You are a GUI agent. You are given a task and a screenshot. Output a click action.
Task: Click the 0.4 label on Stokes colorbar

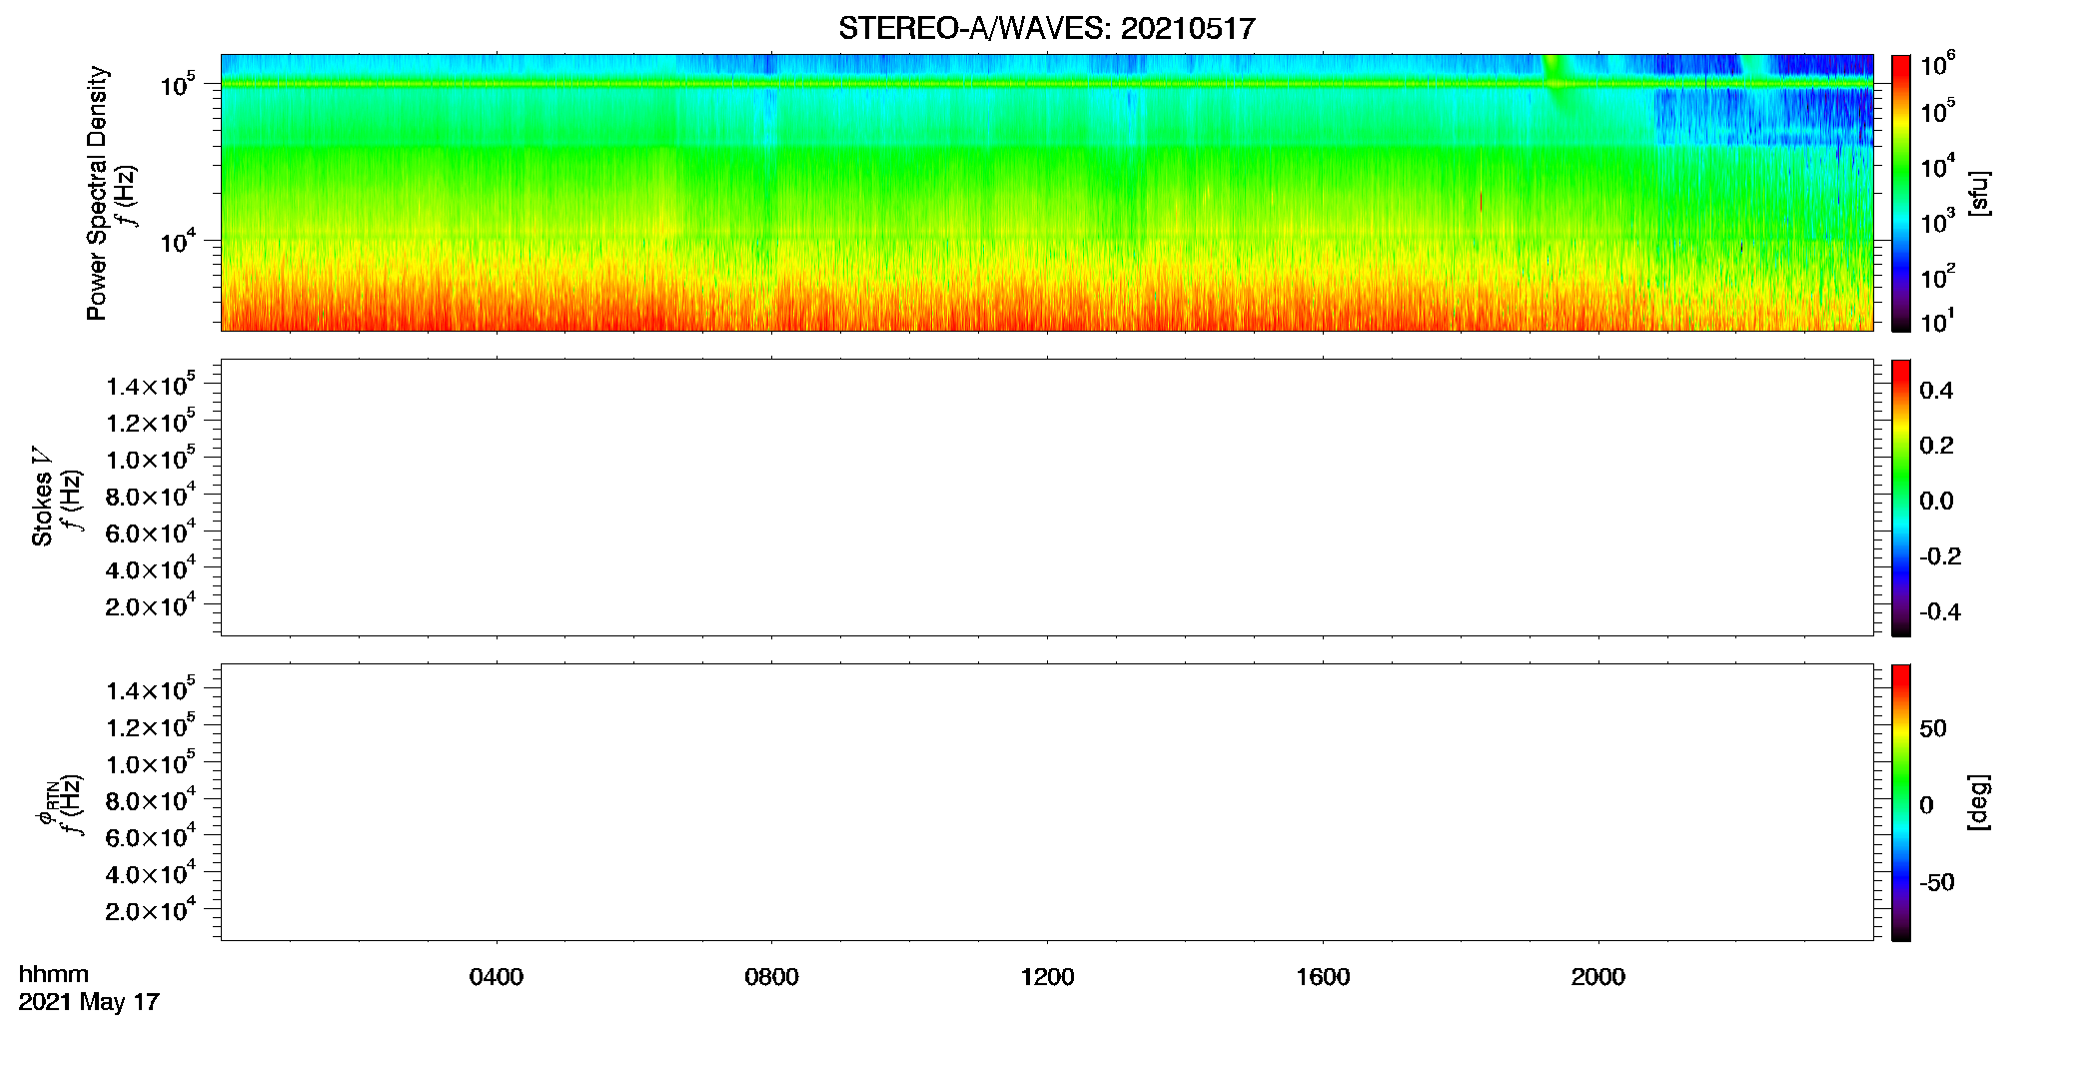tap(1936, 391)
